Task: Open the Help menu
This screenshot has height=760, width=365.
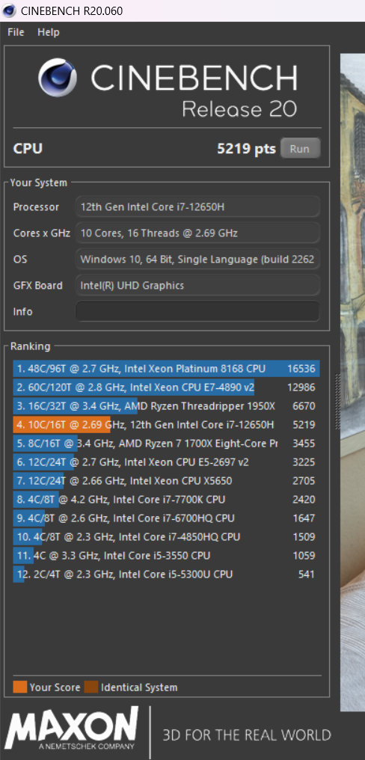Action: pyautogui.click(x=49, y=32)
